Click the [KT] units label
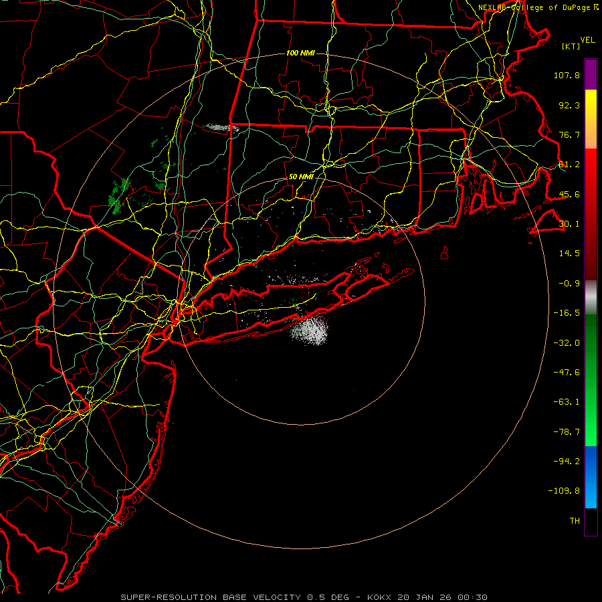The height and width of the screenshot is (602, 602). tap(571, 46)
